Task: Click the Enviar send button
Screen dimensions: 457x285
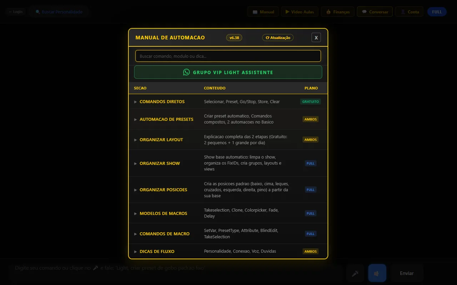Action: pos(407,273)
